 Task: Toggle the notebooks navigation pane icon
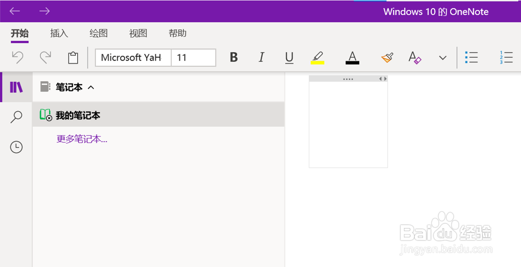click(16, 87)
